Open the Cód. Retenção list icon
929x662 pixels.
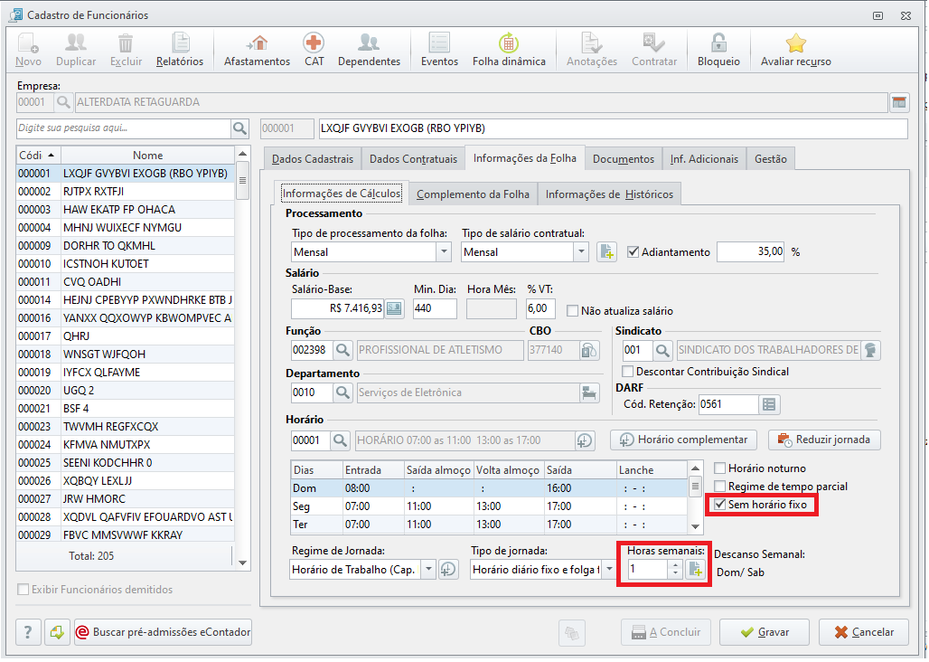pos(769,405)
